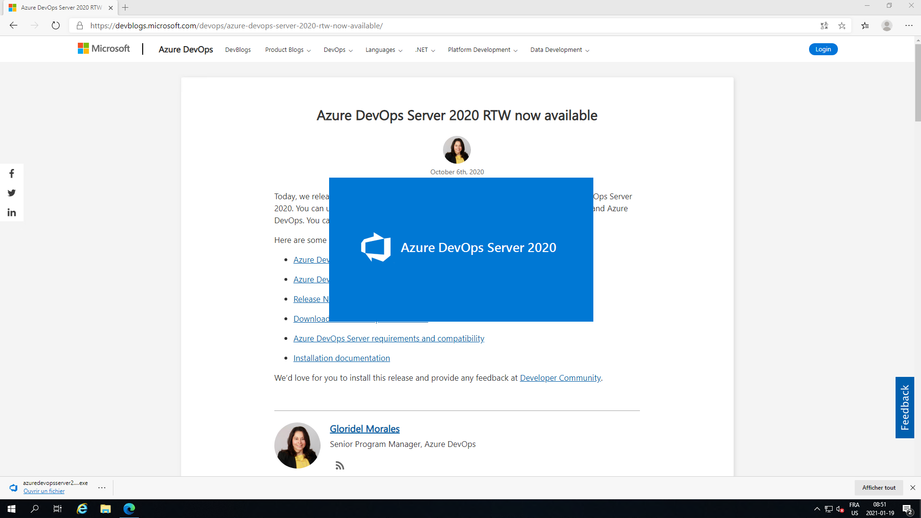Click the RSS feed icon under author
Screen dimensions: 921x518
pyautogui.click(x=340, y=466)
